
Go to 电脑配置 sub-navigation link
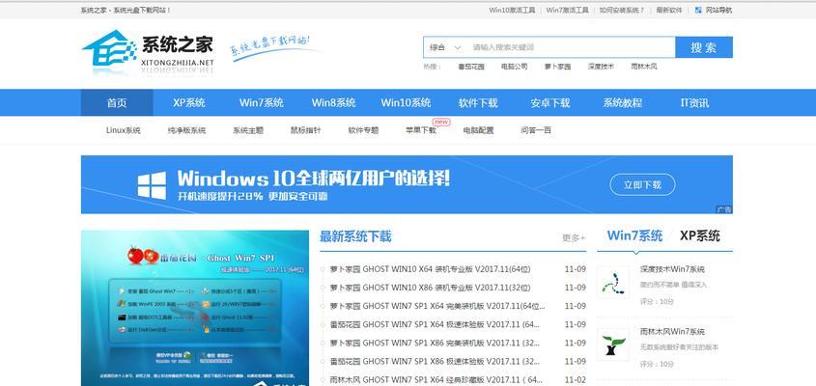pyautogui.click(x=478, y=130)
